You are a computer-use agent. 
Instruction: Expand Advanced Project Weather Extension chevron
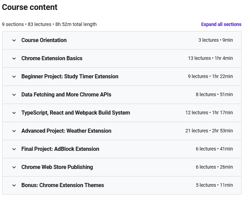coord(14,131)
